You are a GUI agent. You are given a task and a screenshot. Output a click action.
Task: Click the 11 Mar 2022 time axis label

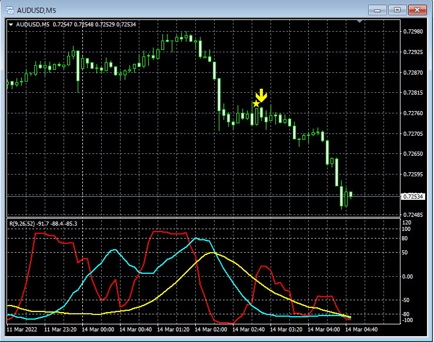pos(22,330)
